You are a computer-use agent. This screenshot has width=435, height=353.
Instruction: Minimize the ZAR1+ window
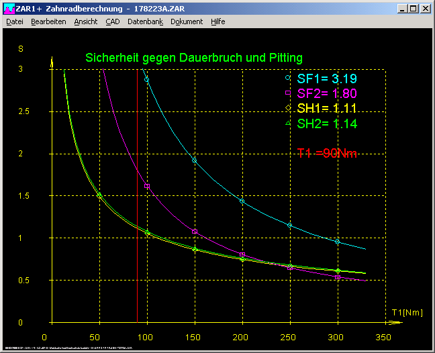point(403,9)
